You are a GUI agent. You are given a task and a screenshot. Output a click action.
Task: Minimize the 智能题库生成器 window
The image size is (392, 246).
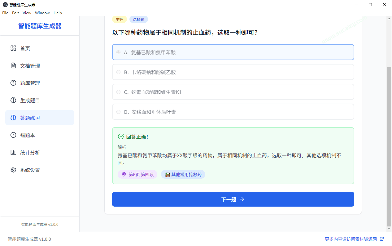[356, 5]
